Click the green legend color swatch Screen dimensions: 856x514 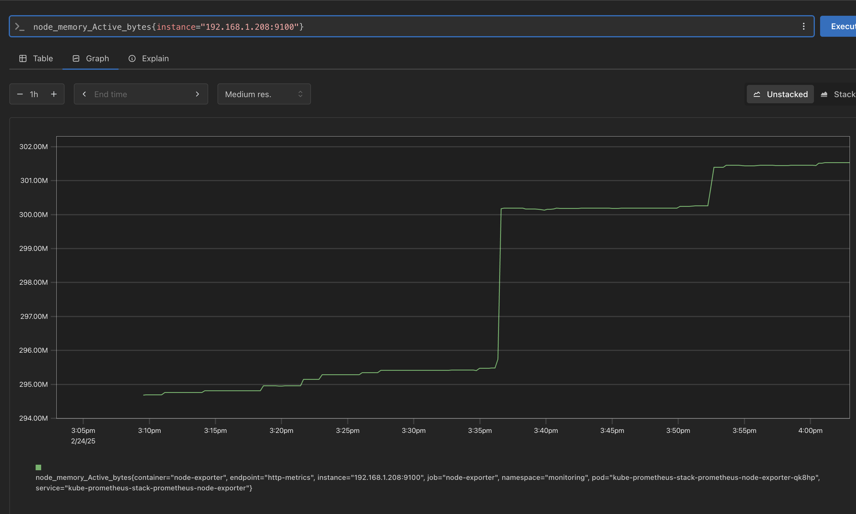click(39, 467)
